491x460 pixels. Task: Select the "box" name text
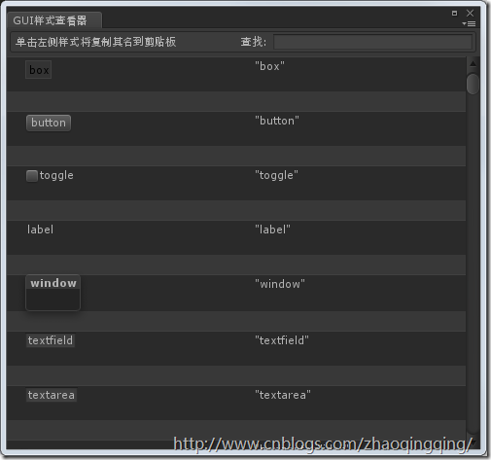click(269, 66)
